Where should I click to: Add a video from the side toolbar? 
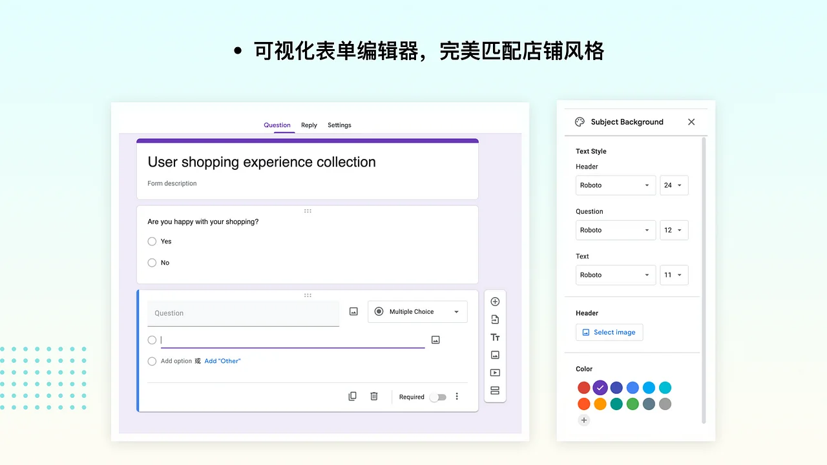[495, 373]
